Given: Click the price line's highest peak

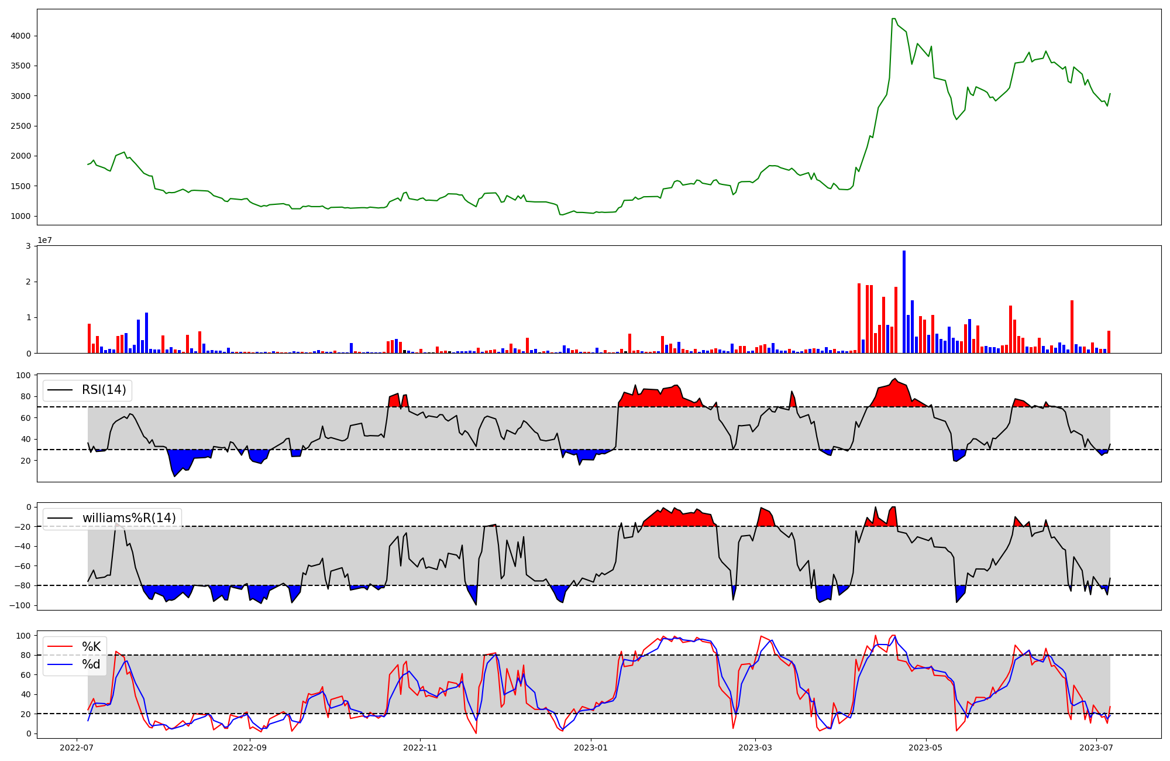Looking at the screenshot, I should (x=893, y=19).
